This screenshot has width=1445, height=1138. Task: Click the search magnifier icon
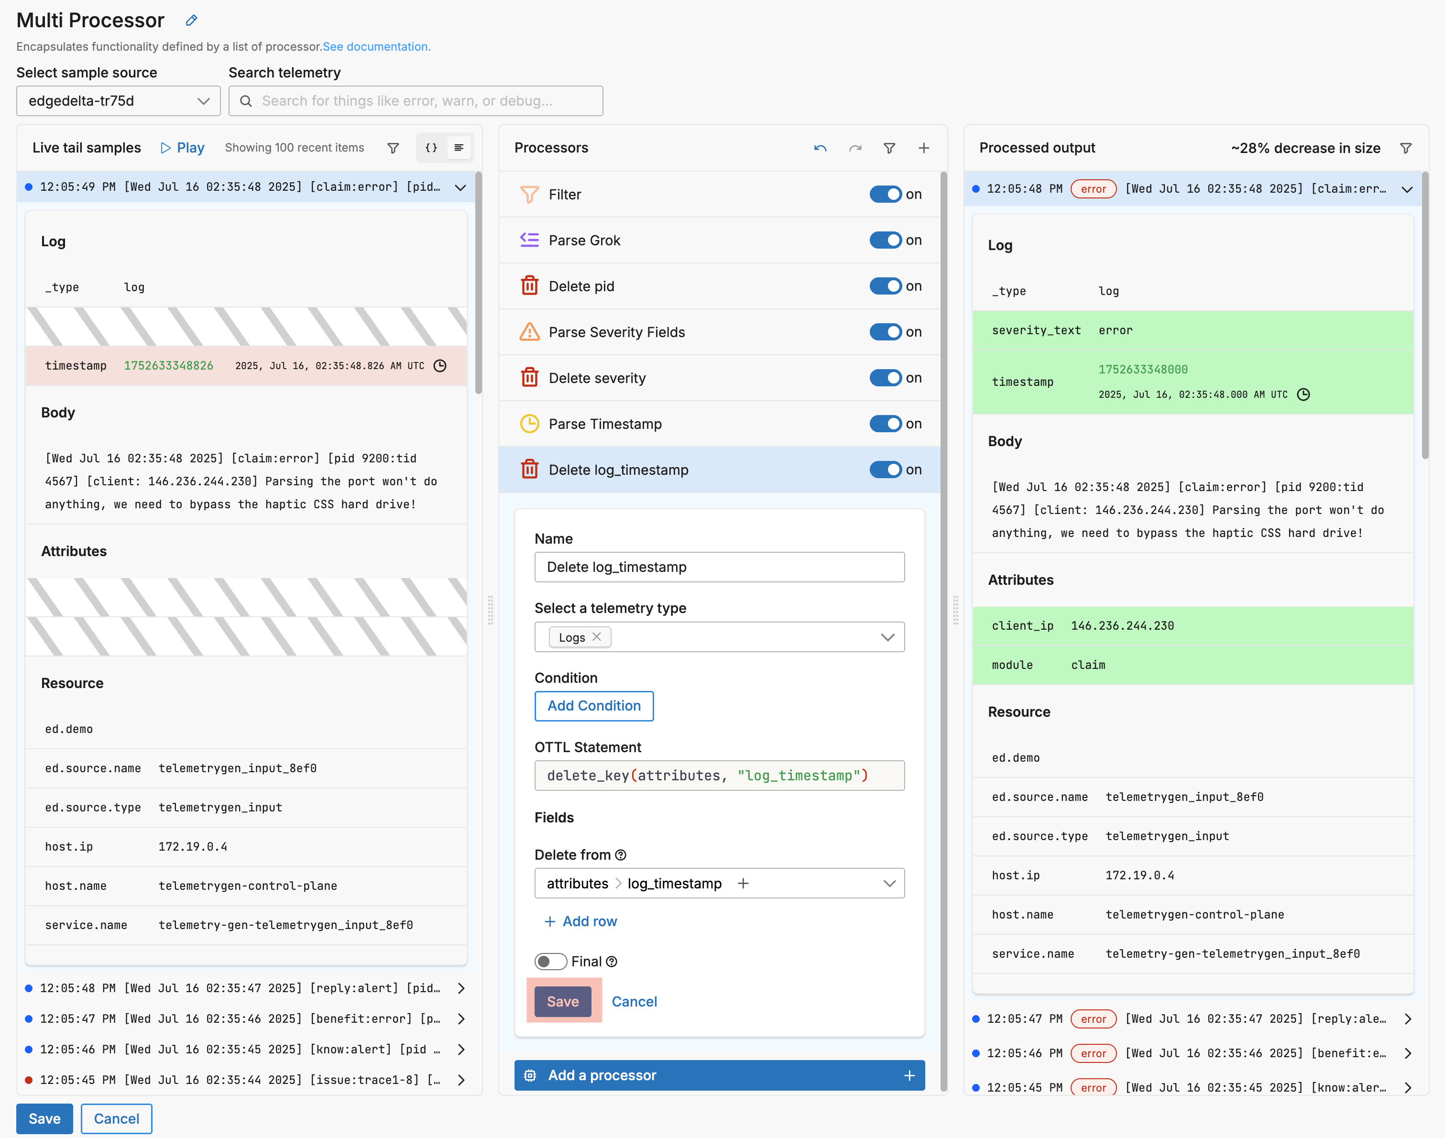click(x=246, y=101)
